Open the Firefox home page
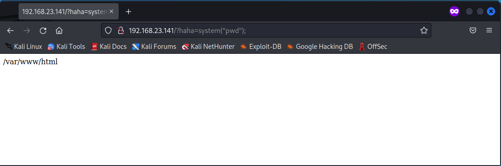Screen dimensions: 501x166 (x=59, y=31)
